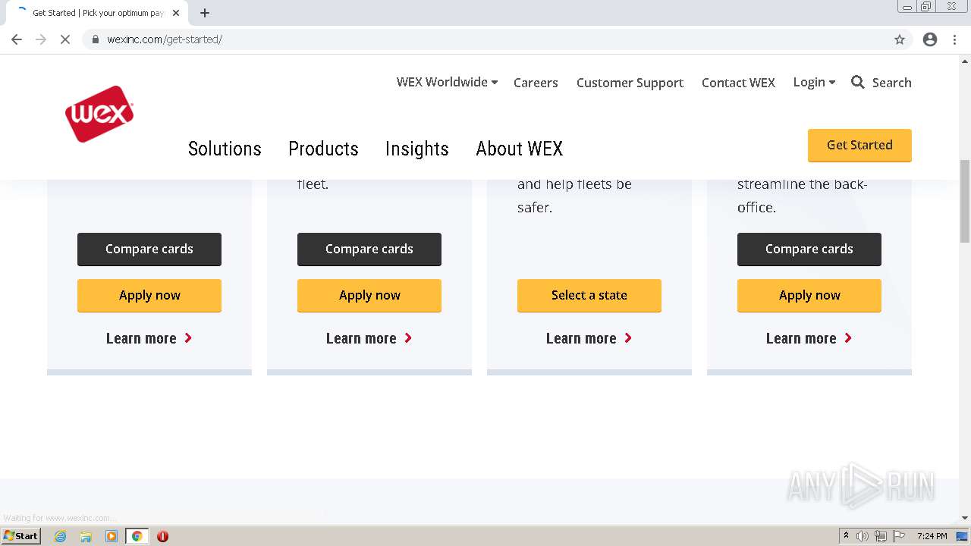The width and height of the screenshot is (971, 546).
Task: Click Compare cards in the back-office card
Action: pos(809,249)
